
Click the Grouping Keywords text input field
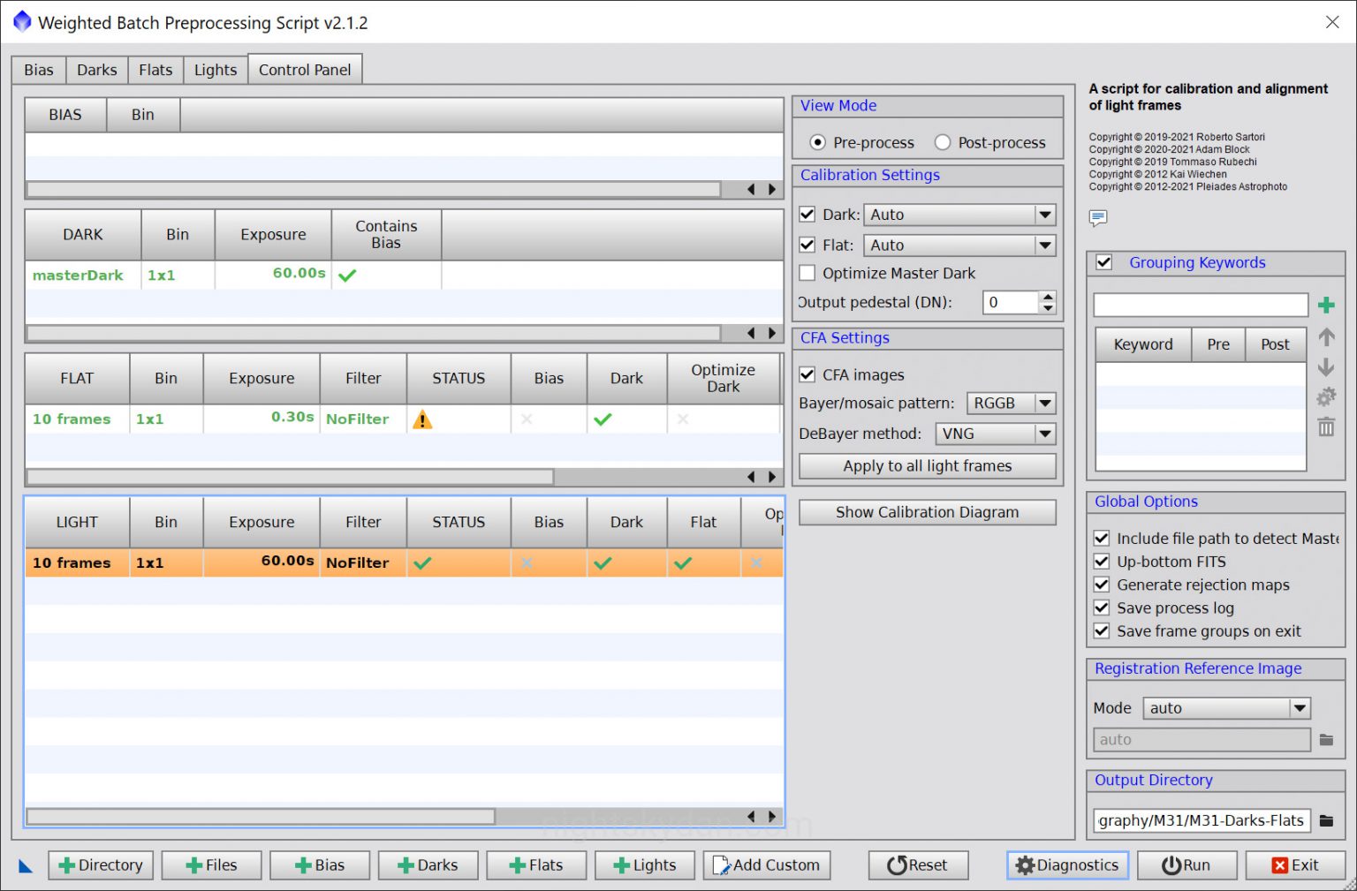click(x=1200, y=306)
